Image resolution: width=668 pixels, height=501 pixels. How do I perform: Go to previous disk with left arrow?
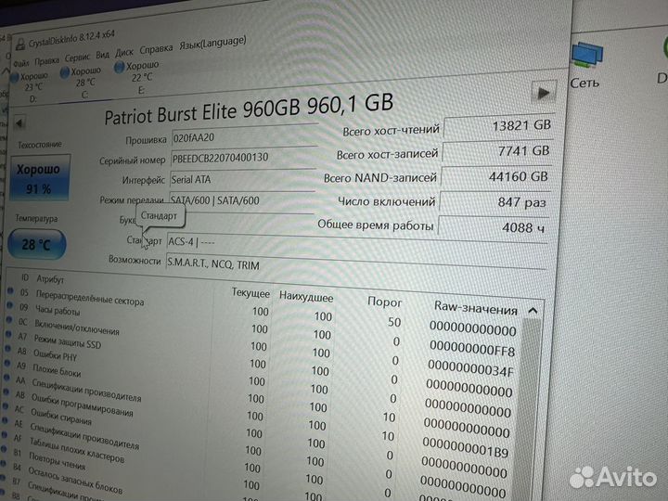[x=19, y=123]
